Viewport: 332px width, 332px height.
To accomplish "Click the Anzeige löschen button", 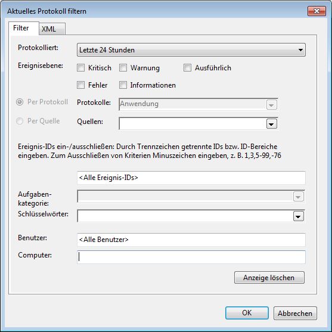I will point(269,278).
